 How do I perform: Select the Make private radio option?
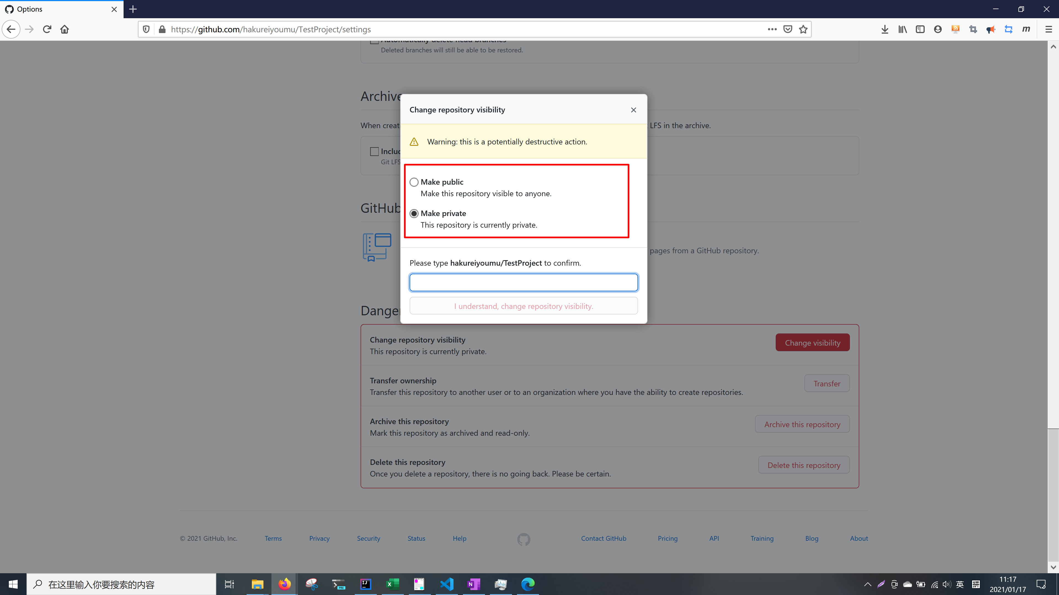[414, 214]
